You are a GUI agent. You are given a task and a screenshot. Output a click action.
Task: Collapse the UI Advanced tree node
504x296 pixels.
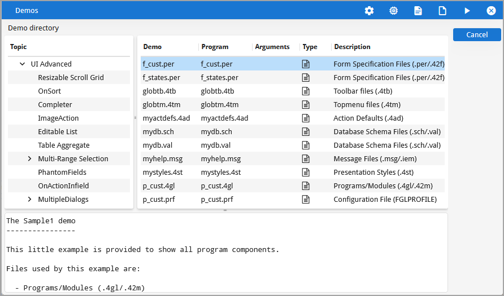tap(22, 64)
